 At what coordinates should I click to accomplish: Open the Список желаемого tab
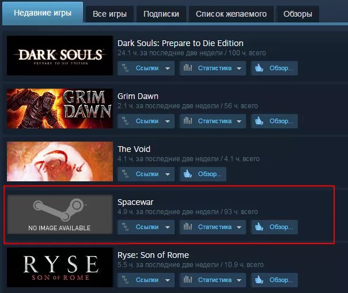point(231,14)
